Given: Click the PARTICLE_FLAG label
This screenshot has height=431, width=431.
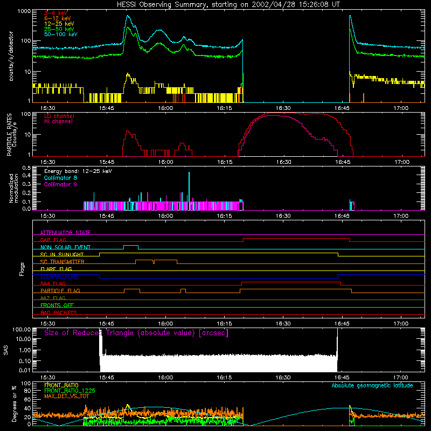Looking at the screenshot, I should tap(60, 291).
